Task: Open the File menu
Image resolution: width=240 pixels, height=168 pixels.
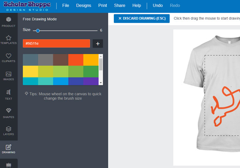Action: [66, 5]
